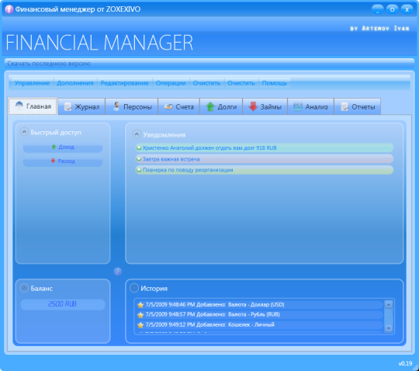
Task: Click the green icon beside Завтра важная встреча
Action: pyautogui.click(x=139, y=159)
